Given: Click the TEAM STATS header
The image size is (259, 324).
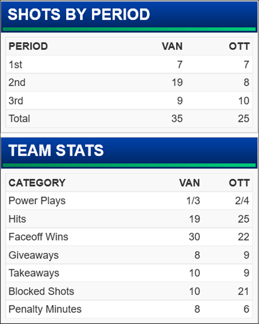Looking at the screenshot, I should 56,151.
